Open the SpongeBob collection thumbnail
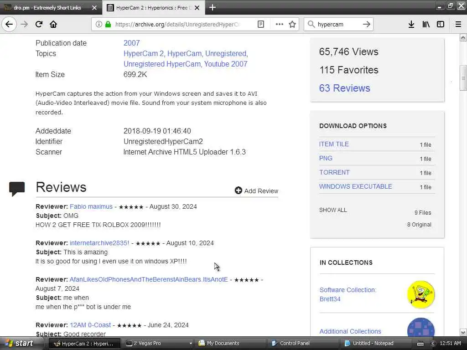The image size is (467, 350). tap(421, 294)
